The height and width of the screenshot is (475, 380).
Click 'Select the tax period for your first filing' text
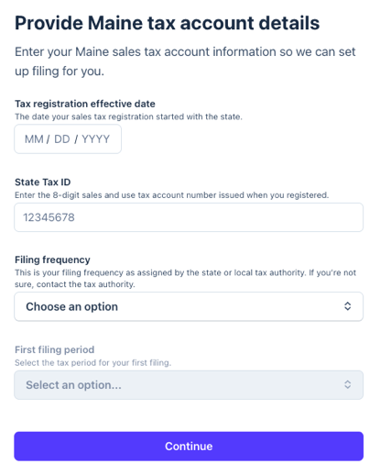point(92,363)
